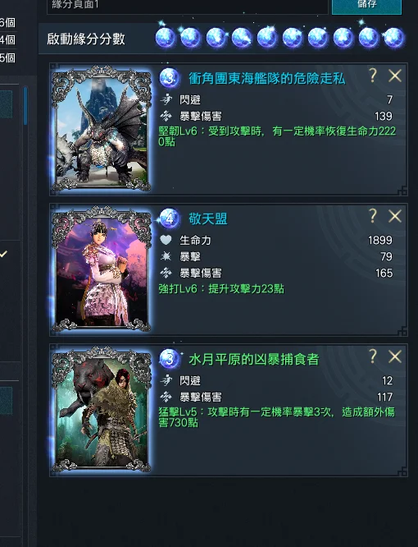Viewport: 418px width, 547px height.
Task: Click the 儲存 save button
Action: click(x=366, y=5)
